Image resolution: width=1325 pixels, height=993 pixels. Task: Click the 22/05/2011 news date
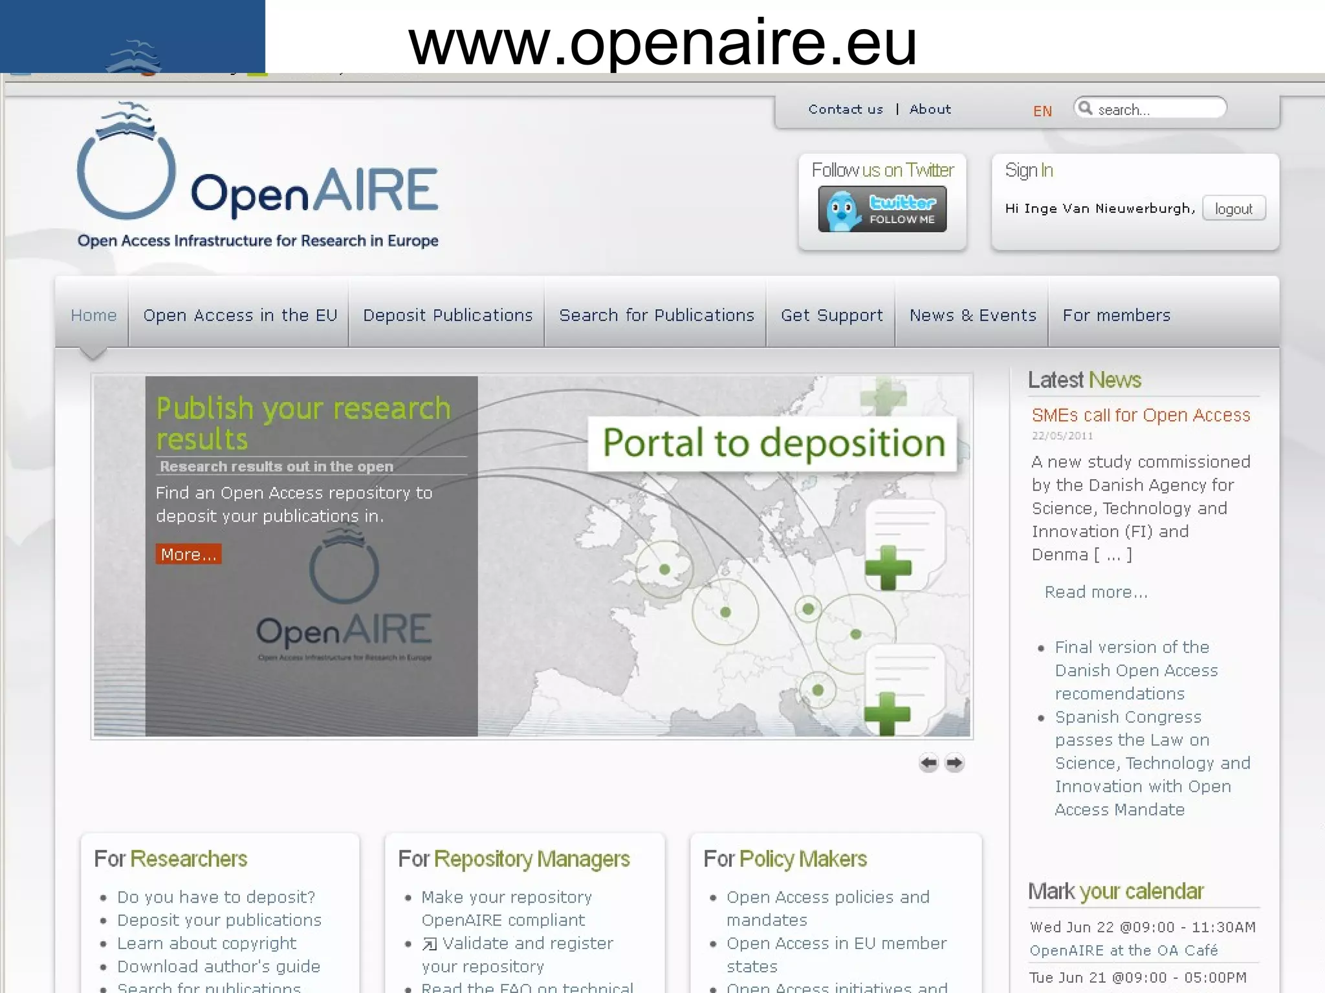(x=1062, y=436)
